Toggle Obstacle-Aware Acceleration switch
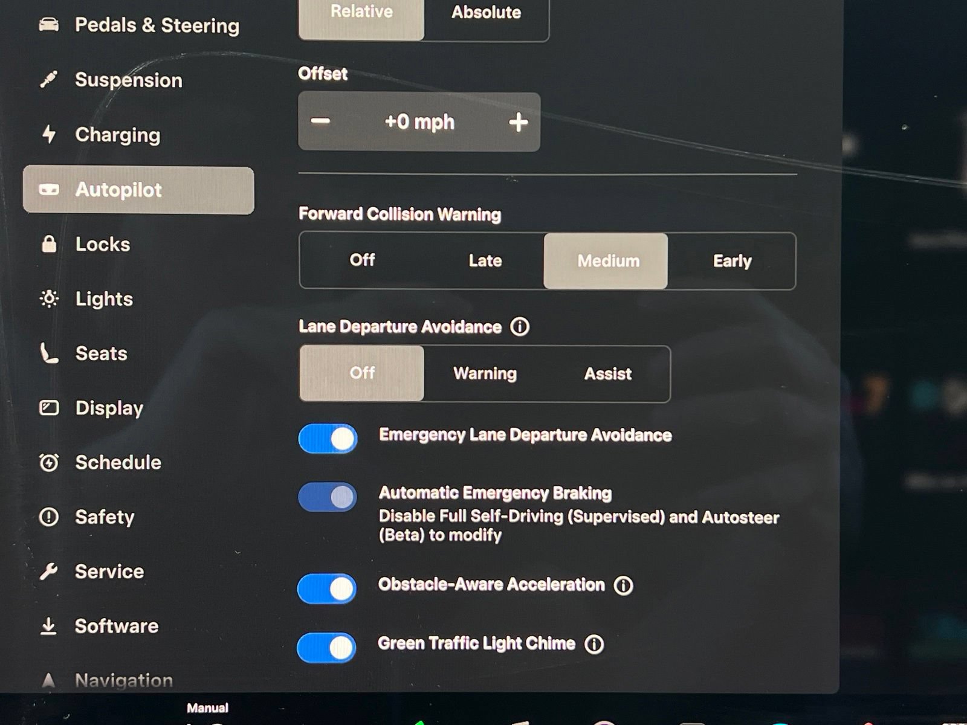Viewport: 967px width, 725px height. (327, 588)
